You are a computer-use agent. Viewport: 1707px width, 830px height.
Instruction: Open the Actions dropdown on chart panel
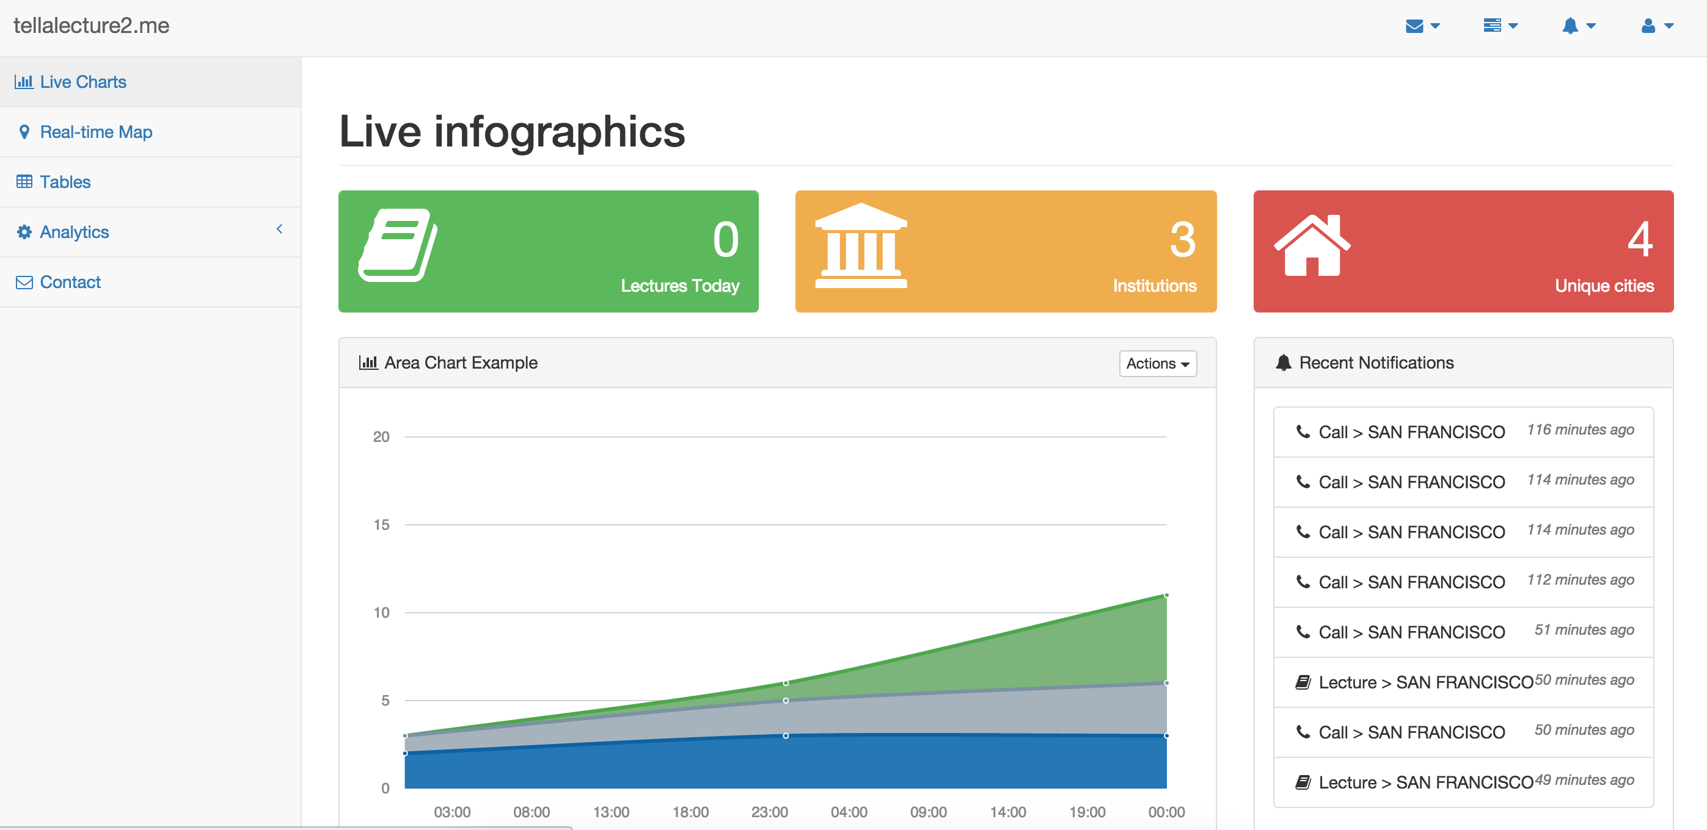coord(1157,363)
